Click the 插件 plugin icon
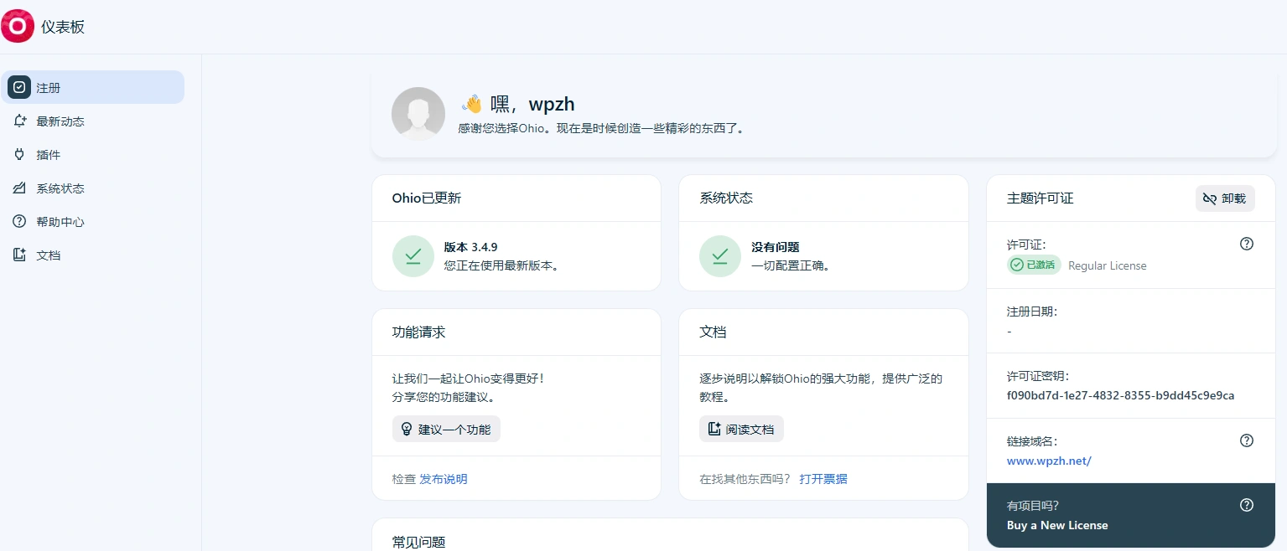Viewport: 1287px width, 551px height. coord(19,154)
